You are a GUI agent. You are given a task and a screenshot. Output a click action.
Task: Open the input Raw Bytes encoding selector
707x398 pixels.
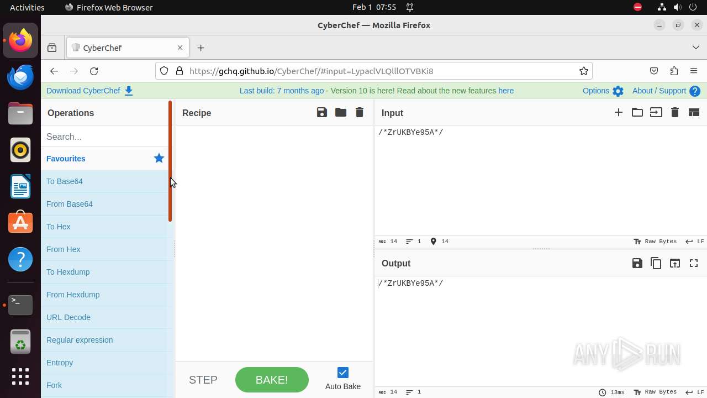pos(655,242)
